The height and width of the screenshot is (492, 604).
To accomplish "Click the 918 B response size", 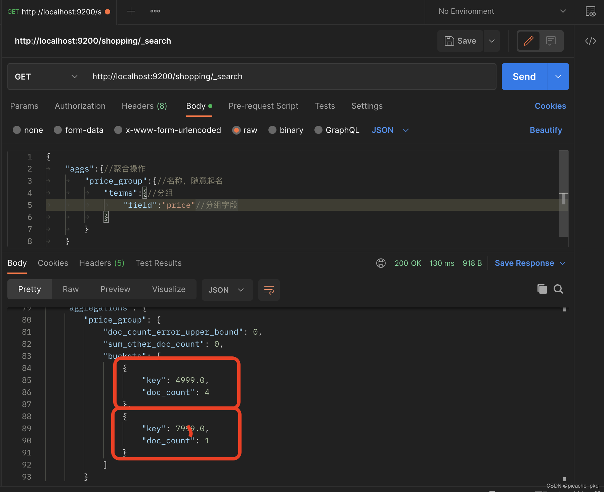I will point(472,263).
